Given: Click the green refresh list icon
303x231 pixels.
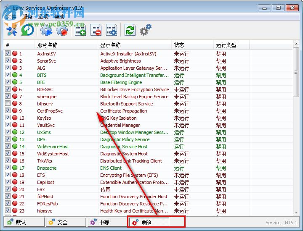Looking at the screenshot, I should pos(130,30).
